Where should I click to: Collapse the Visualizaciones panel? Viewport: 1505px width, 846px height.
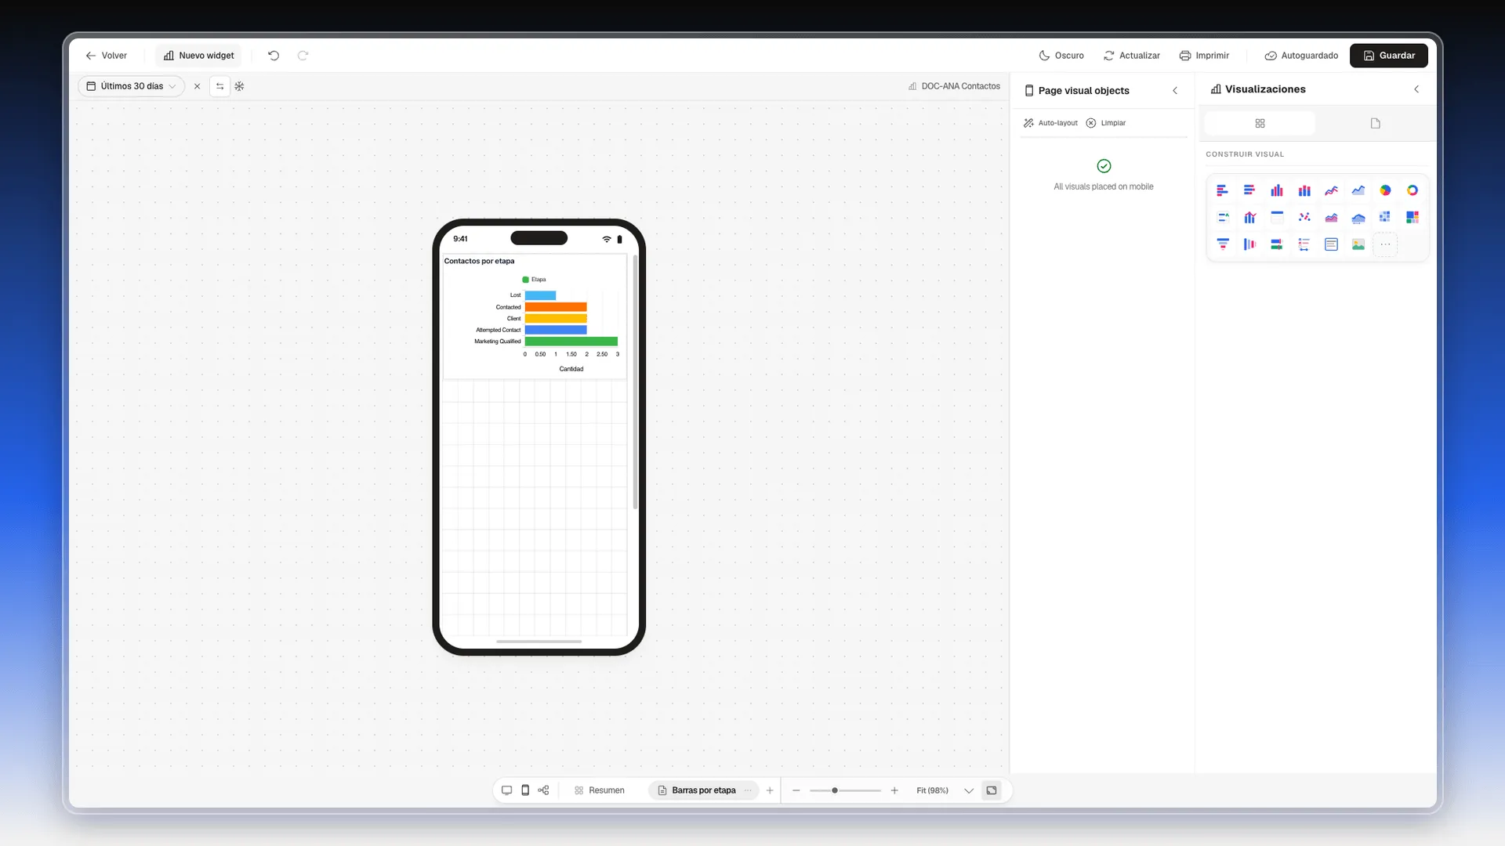tap(1416, 89)
